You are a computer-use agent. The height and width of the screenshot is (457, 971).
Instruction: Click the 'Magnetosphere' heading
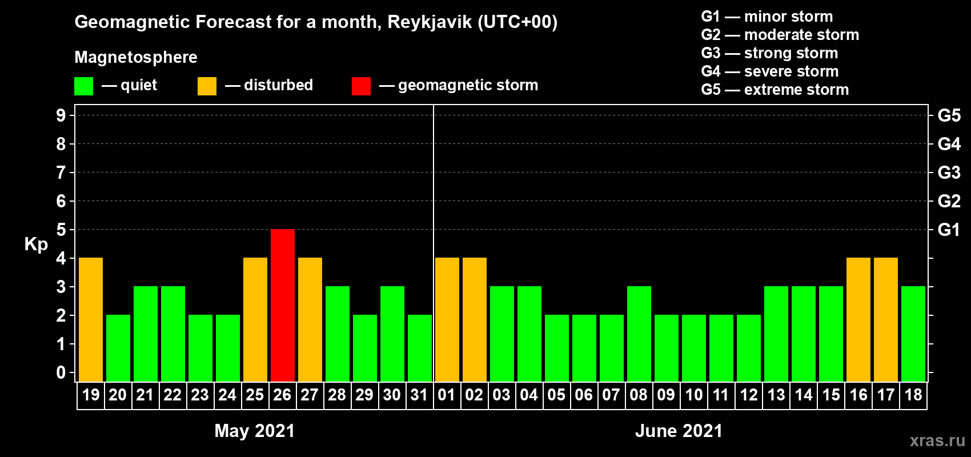(136, 57)
